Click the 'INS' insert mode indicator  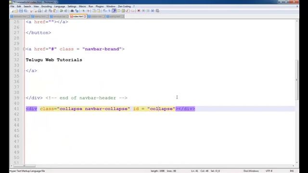tap(292, 171)
